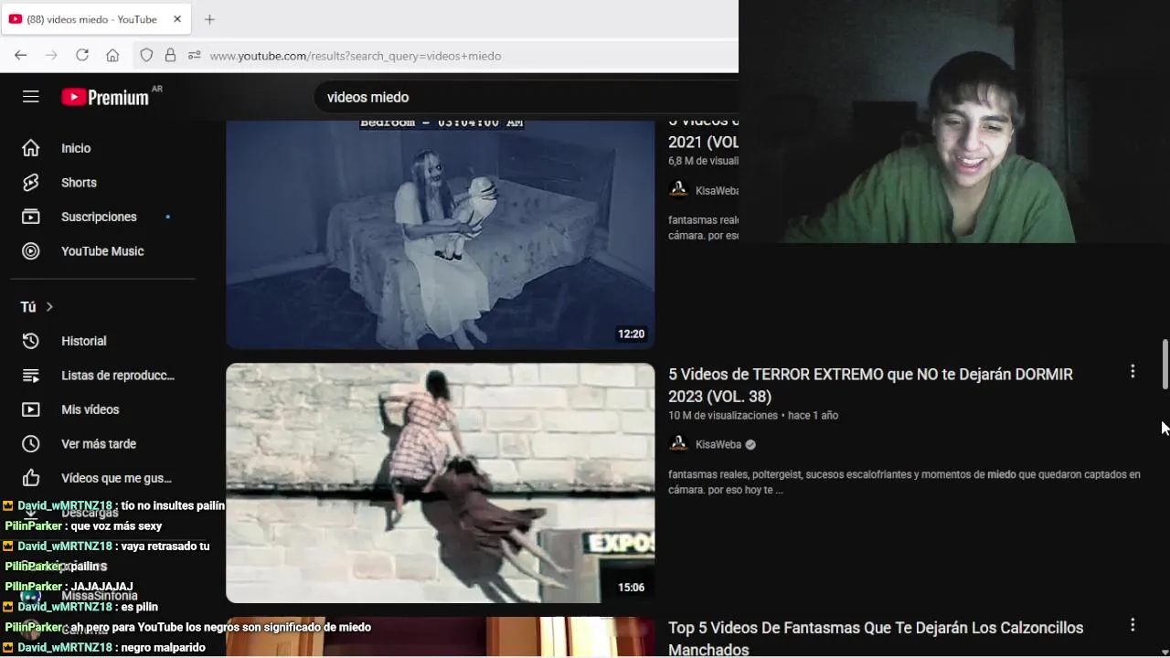Viewport: 1170px width, 658px height.
Task: Click the padlock site info icon
Action: tap(170, 56)
